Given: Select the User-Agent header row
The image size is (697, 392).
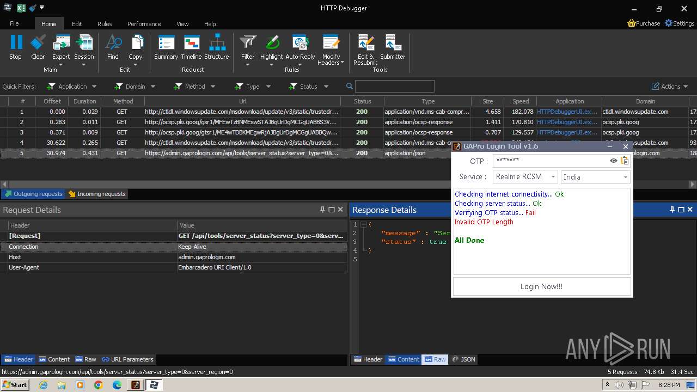Looking at the screenshot, I should pyautogui.click(x=174, y=267).
